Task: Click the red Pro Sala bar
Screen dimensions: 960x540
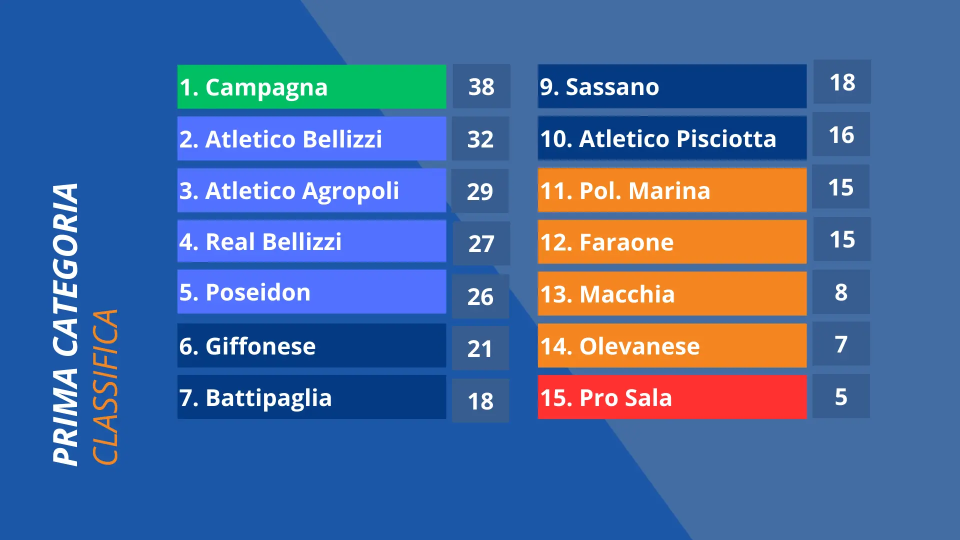Action: (x=672, y=397)
